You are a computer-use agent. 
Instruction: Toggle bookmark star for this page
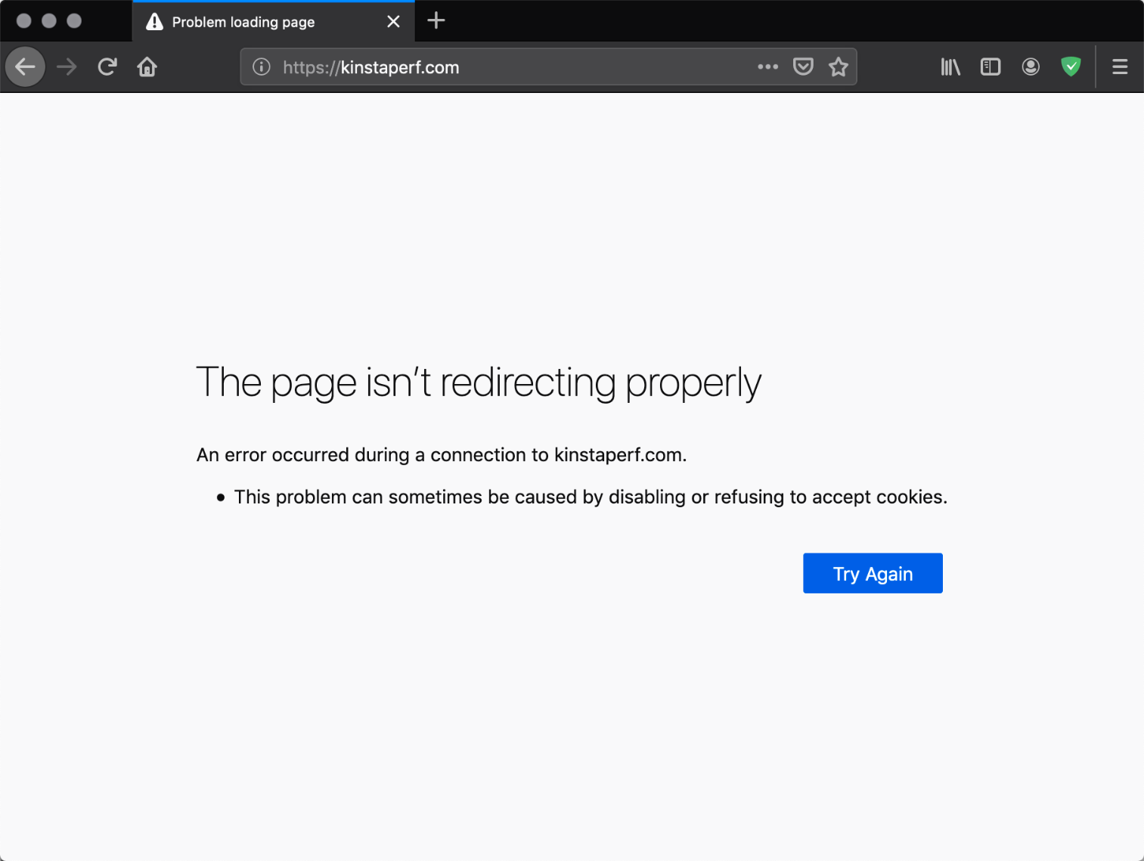[839, 67]
